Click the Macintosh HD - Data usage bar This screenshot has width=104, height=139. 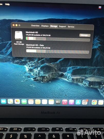58,52
